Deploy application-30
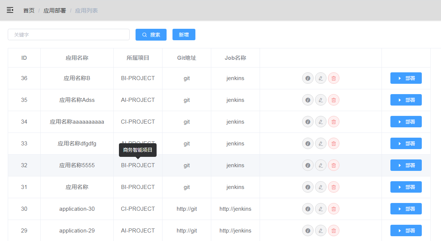Screen dimensions: 441x241 (406, 209)
